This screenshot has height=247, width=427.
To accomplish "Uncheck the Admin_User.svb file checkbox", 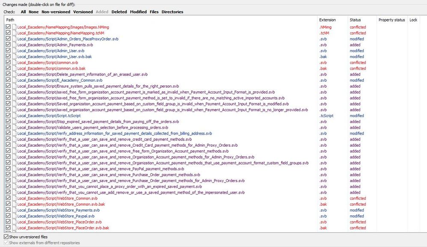I will 9,51.
